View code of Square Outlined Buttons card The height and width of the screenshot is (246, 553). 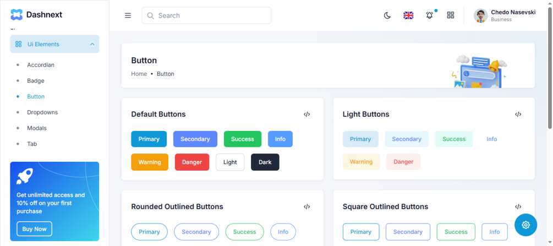pos(518,207)
